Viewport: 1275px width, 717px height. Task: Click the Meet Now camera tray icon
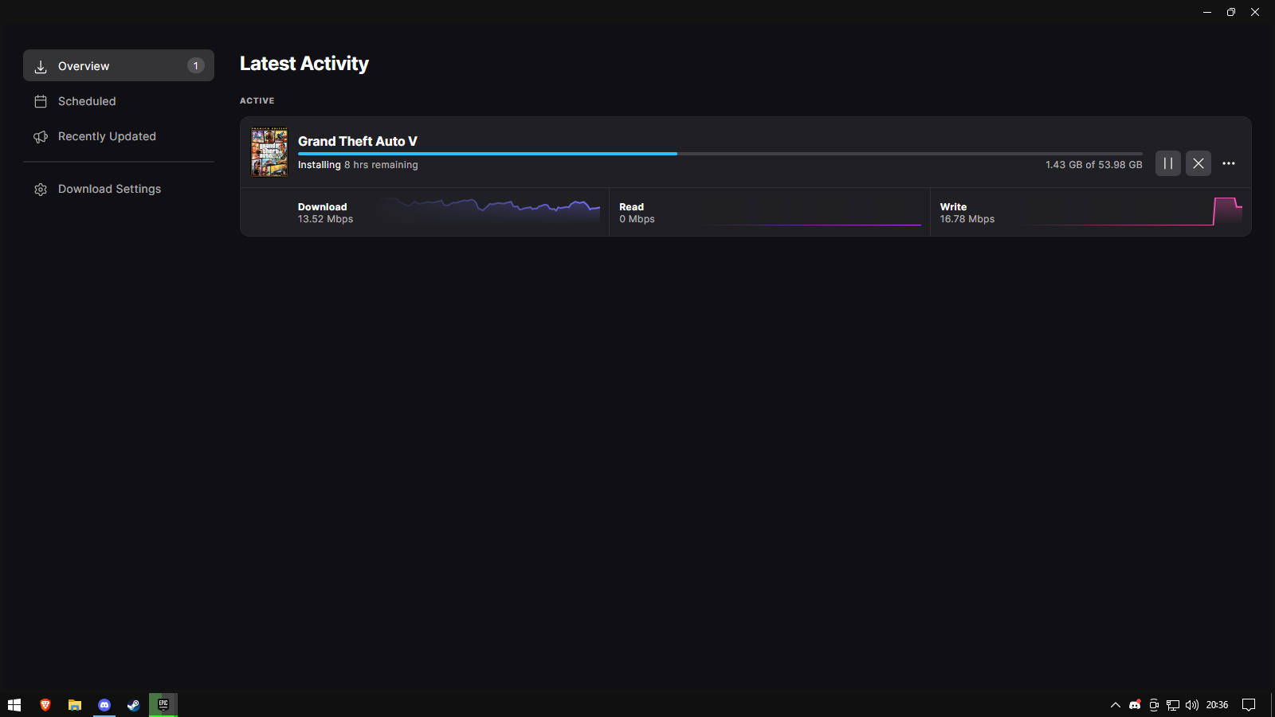click(x=1154, y=705)
